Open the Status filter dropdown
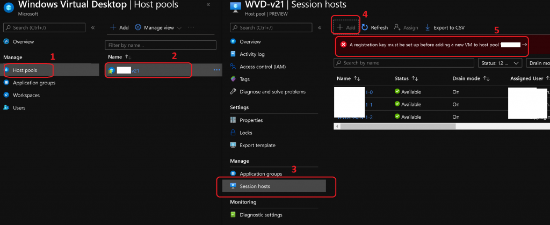This screenshot has height=225, width=550. [500, 63]
